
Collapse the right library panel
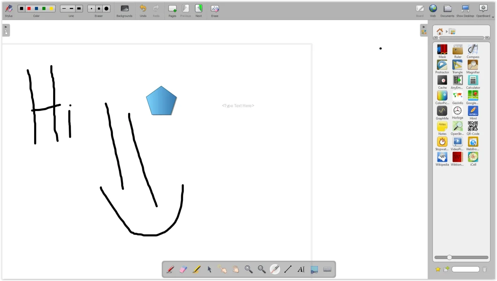(x=423, y=30)
